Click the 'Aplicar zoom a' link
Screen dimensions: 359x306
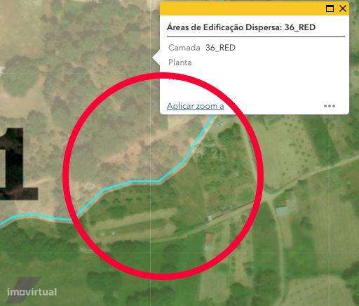coord(196,106)
